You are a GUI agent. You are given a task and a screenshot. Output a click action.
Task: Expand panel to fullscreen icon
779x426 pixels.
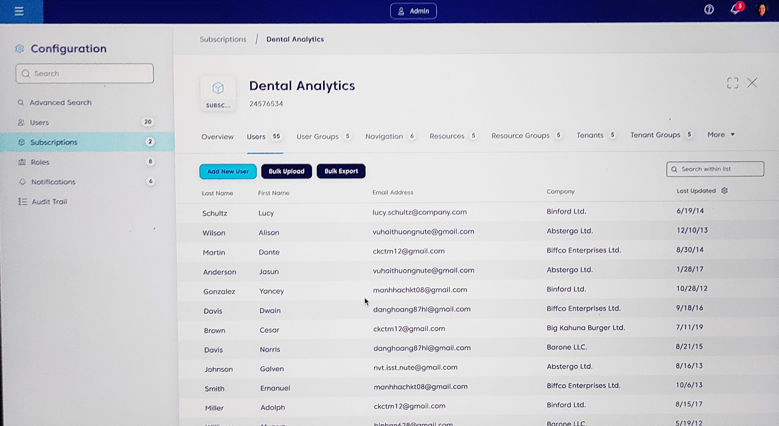733,83
